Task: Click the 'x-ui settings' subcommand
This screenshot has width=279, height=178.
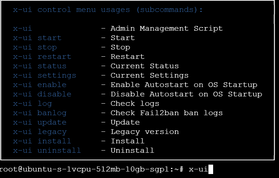Action: 45,76
